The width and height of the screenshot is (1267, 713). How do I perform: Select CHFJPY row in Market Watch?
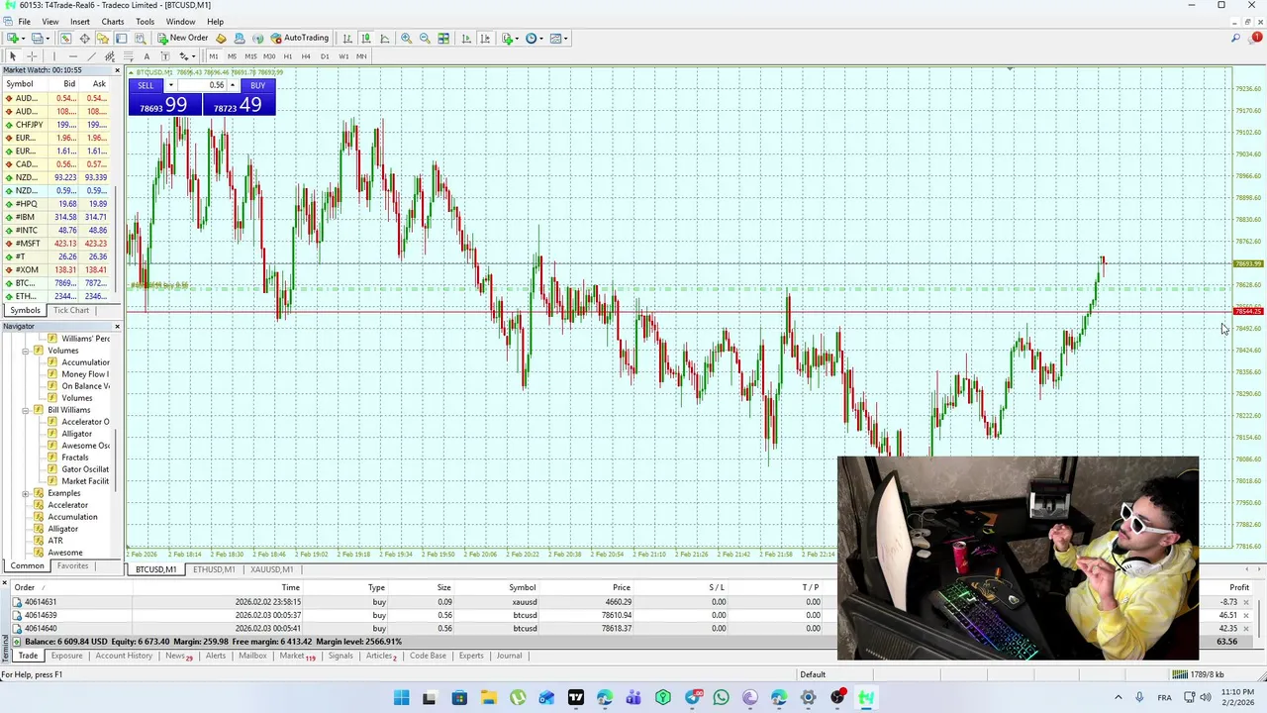coord(58,125)
